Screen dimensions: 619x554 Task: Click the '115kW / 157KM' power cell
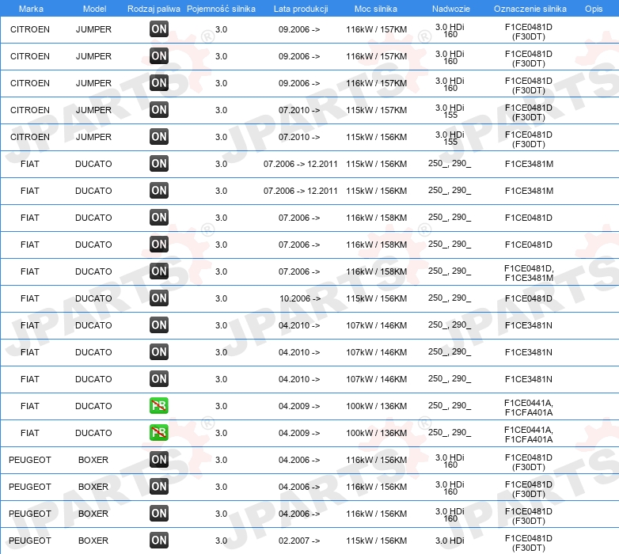tap(376, 110)
